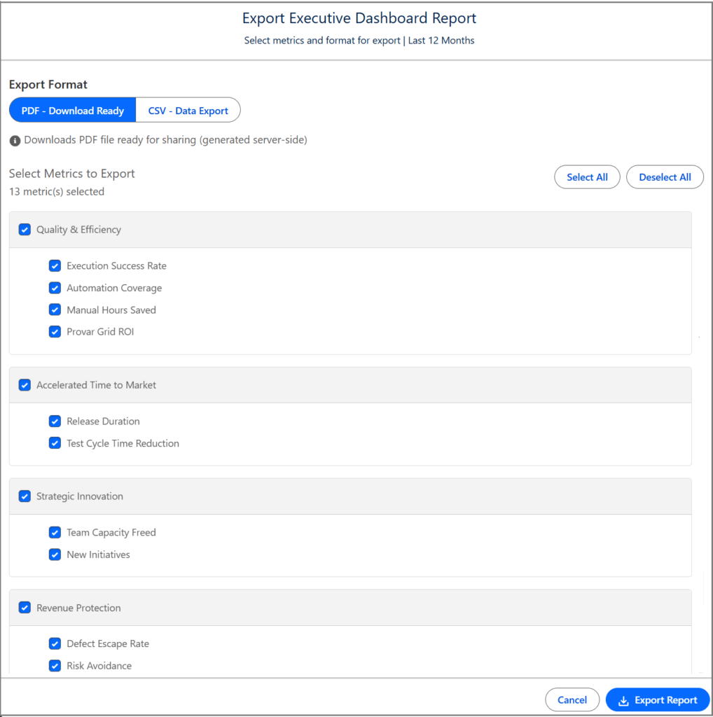Uncheck the Defect Escape Rate checkbox
Screen dimensions: 713x717
[x=55, y=644]
